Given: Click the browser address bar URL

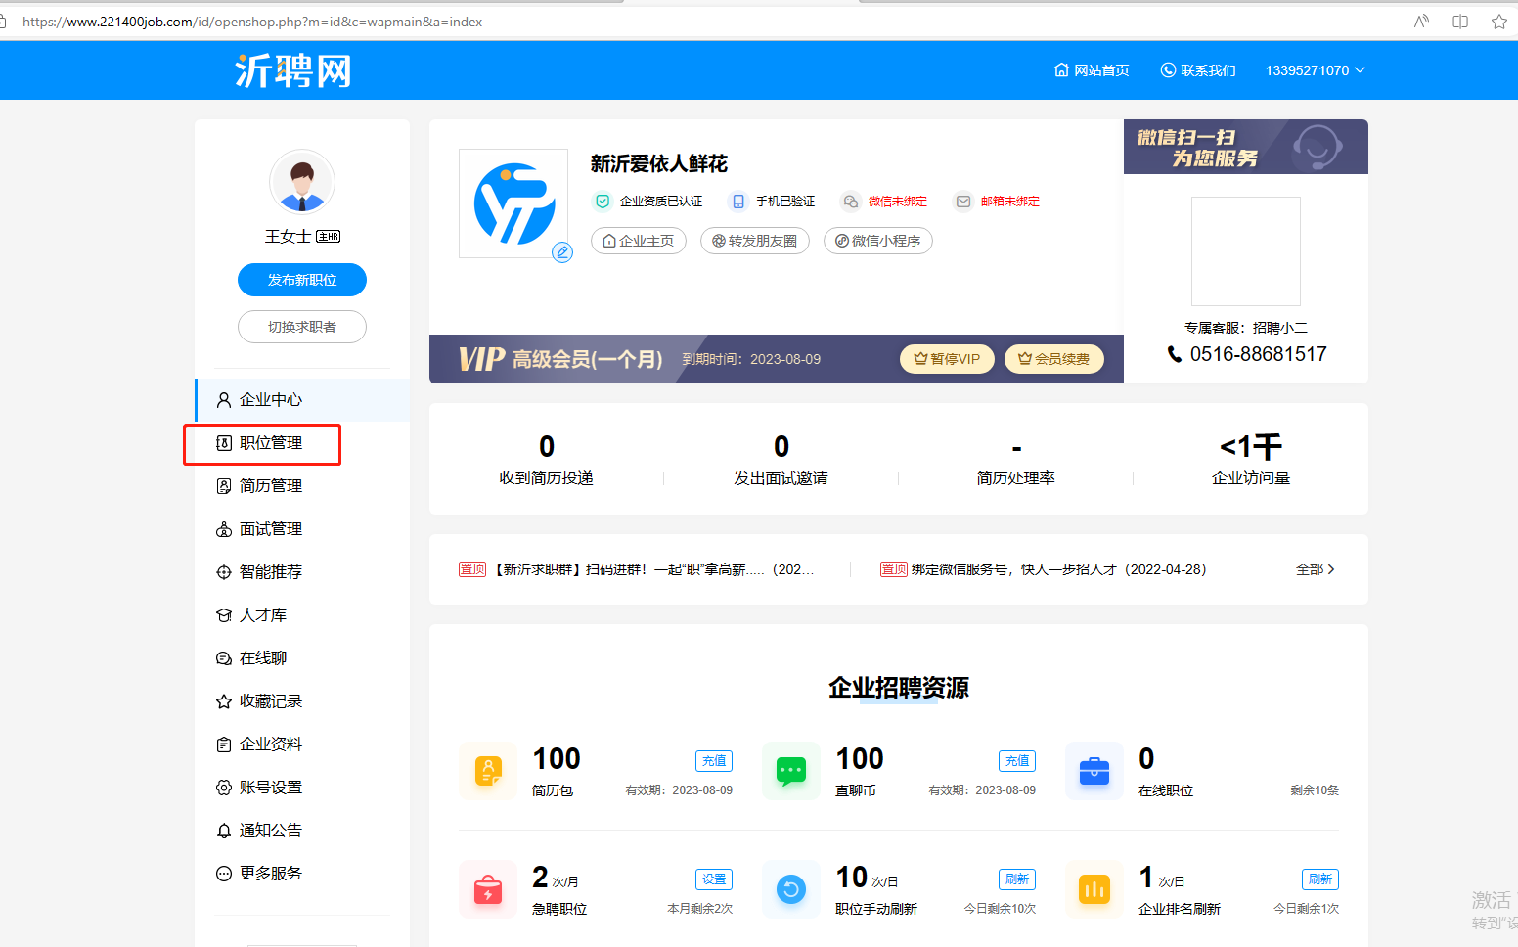Looking at the screenshot, I should [252, 22].
